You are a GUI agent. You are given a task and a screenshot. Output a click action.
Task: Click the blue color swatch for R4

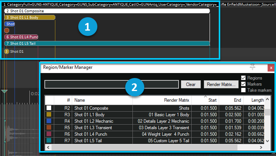coord(48,121)
